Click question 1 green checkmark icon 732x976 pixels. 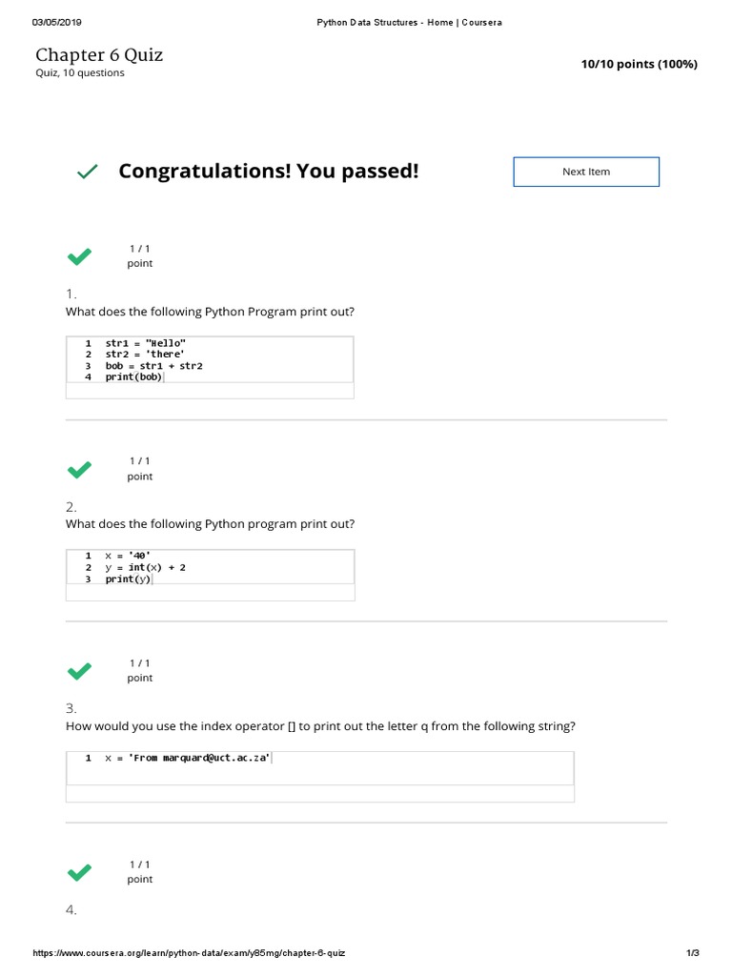click(x=79, y=256)
